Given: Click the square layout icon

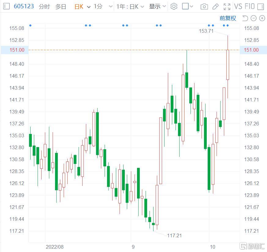Looking at the screenshot, I should point(185,6).
